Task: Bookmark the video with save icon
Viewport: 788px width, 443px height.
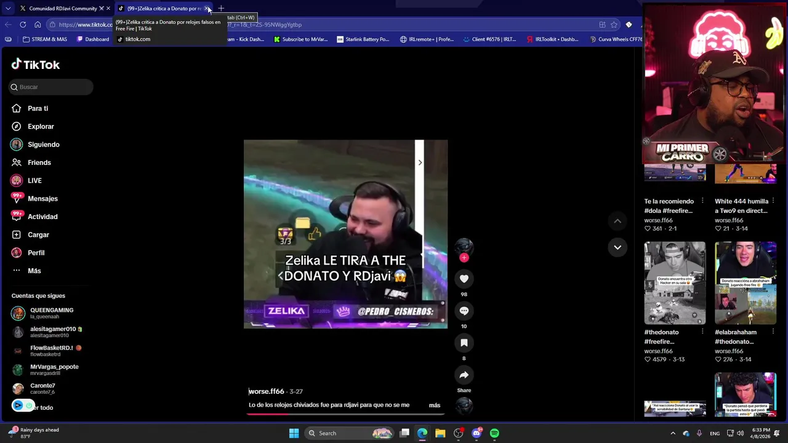Action: (x=464, y=343)
